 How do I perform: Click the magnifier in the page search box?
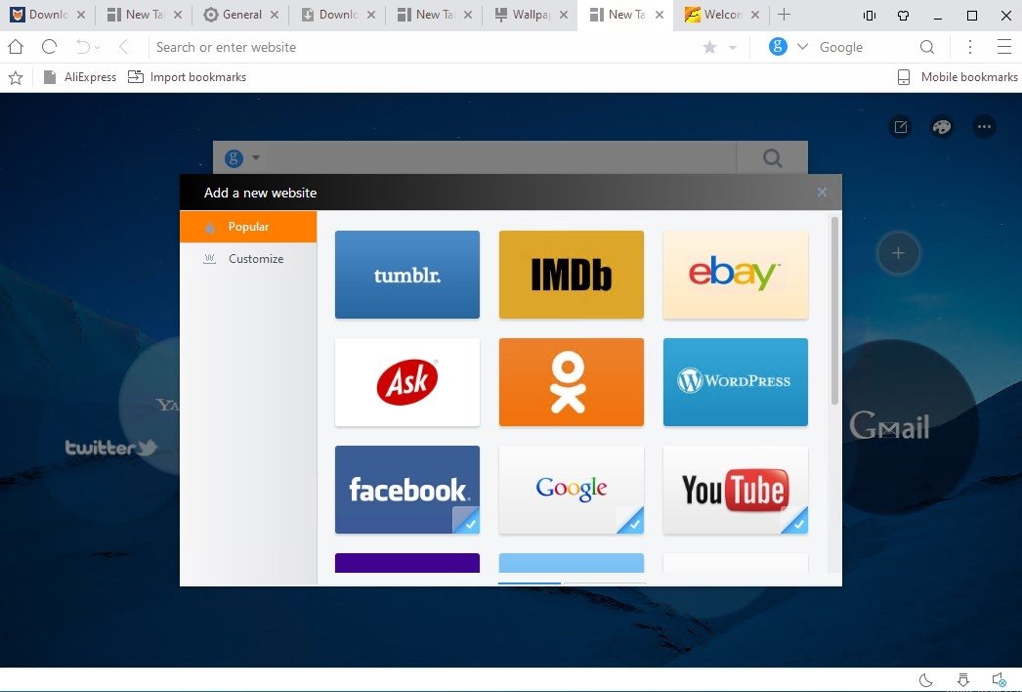tap(773, 157)
